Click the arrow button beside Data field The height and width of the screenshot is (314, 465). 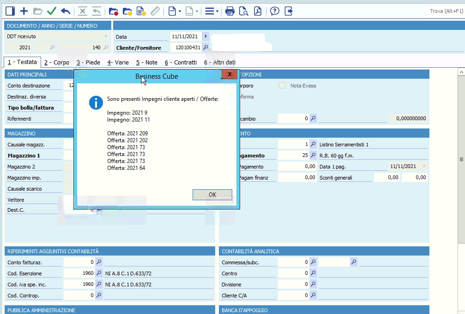pos(205,36)
